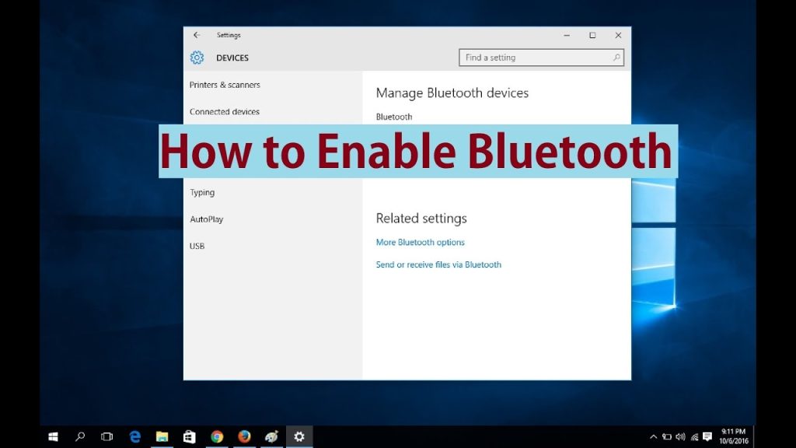Viewport: 796px width, 448px height.
Task: Open Task View from the taskbar
Action: [x=106, y=436]
